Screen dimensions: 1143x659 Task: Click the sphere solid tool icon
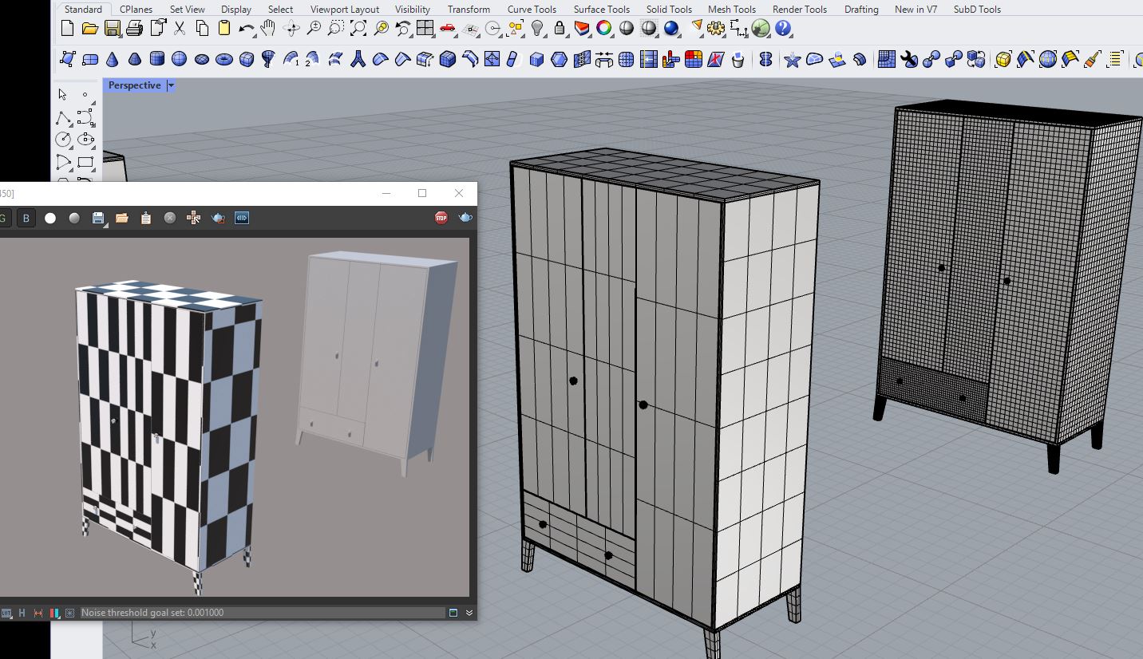click(180, 59)
